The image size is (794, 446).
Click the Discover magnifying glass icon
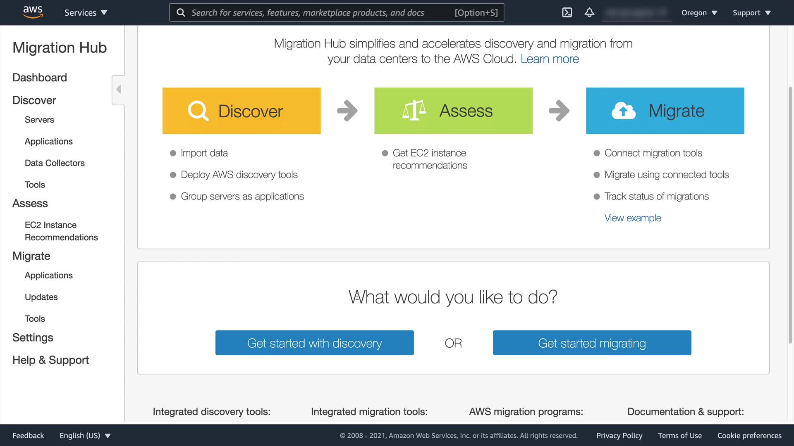click(x=198, y=111)
